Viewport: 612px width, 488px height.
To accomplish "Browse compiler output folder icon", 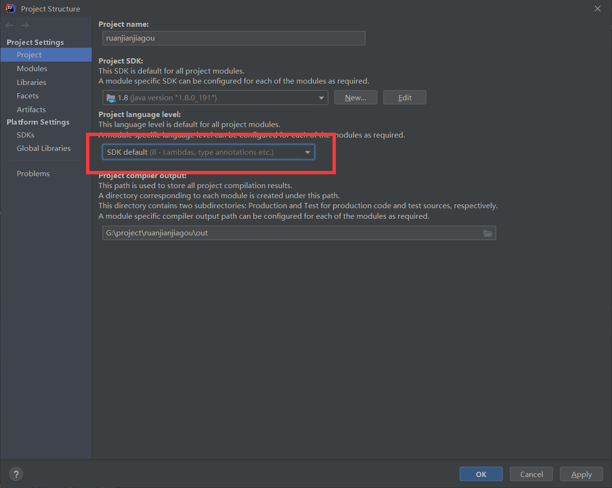I will (x=488, y=233).
